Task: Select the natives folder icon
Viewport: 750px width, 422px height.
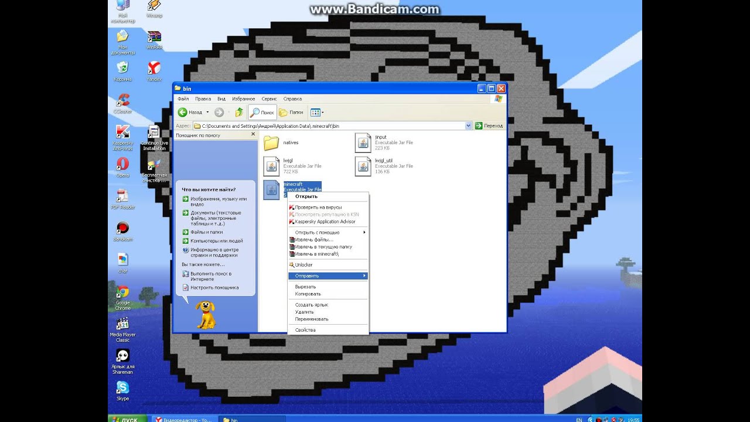Action: 271,142
